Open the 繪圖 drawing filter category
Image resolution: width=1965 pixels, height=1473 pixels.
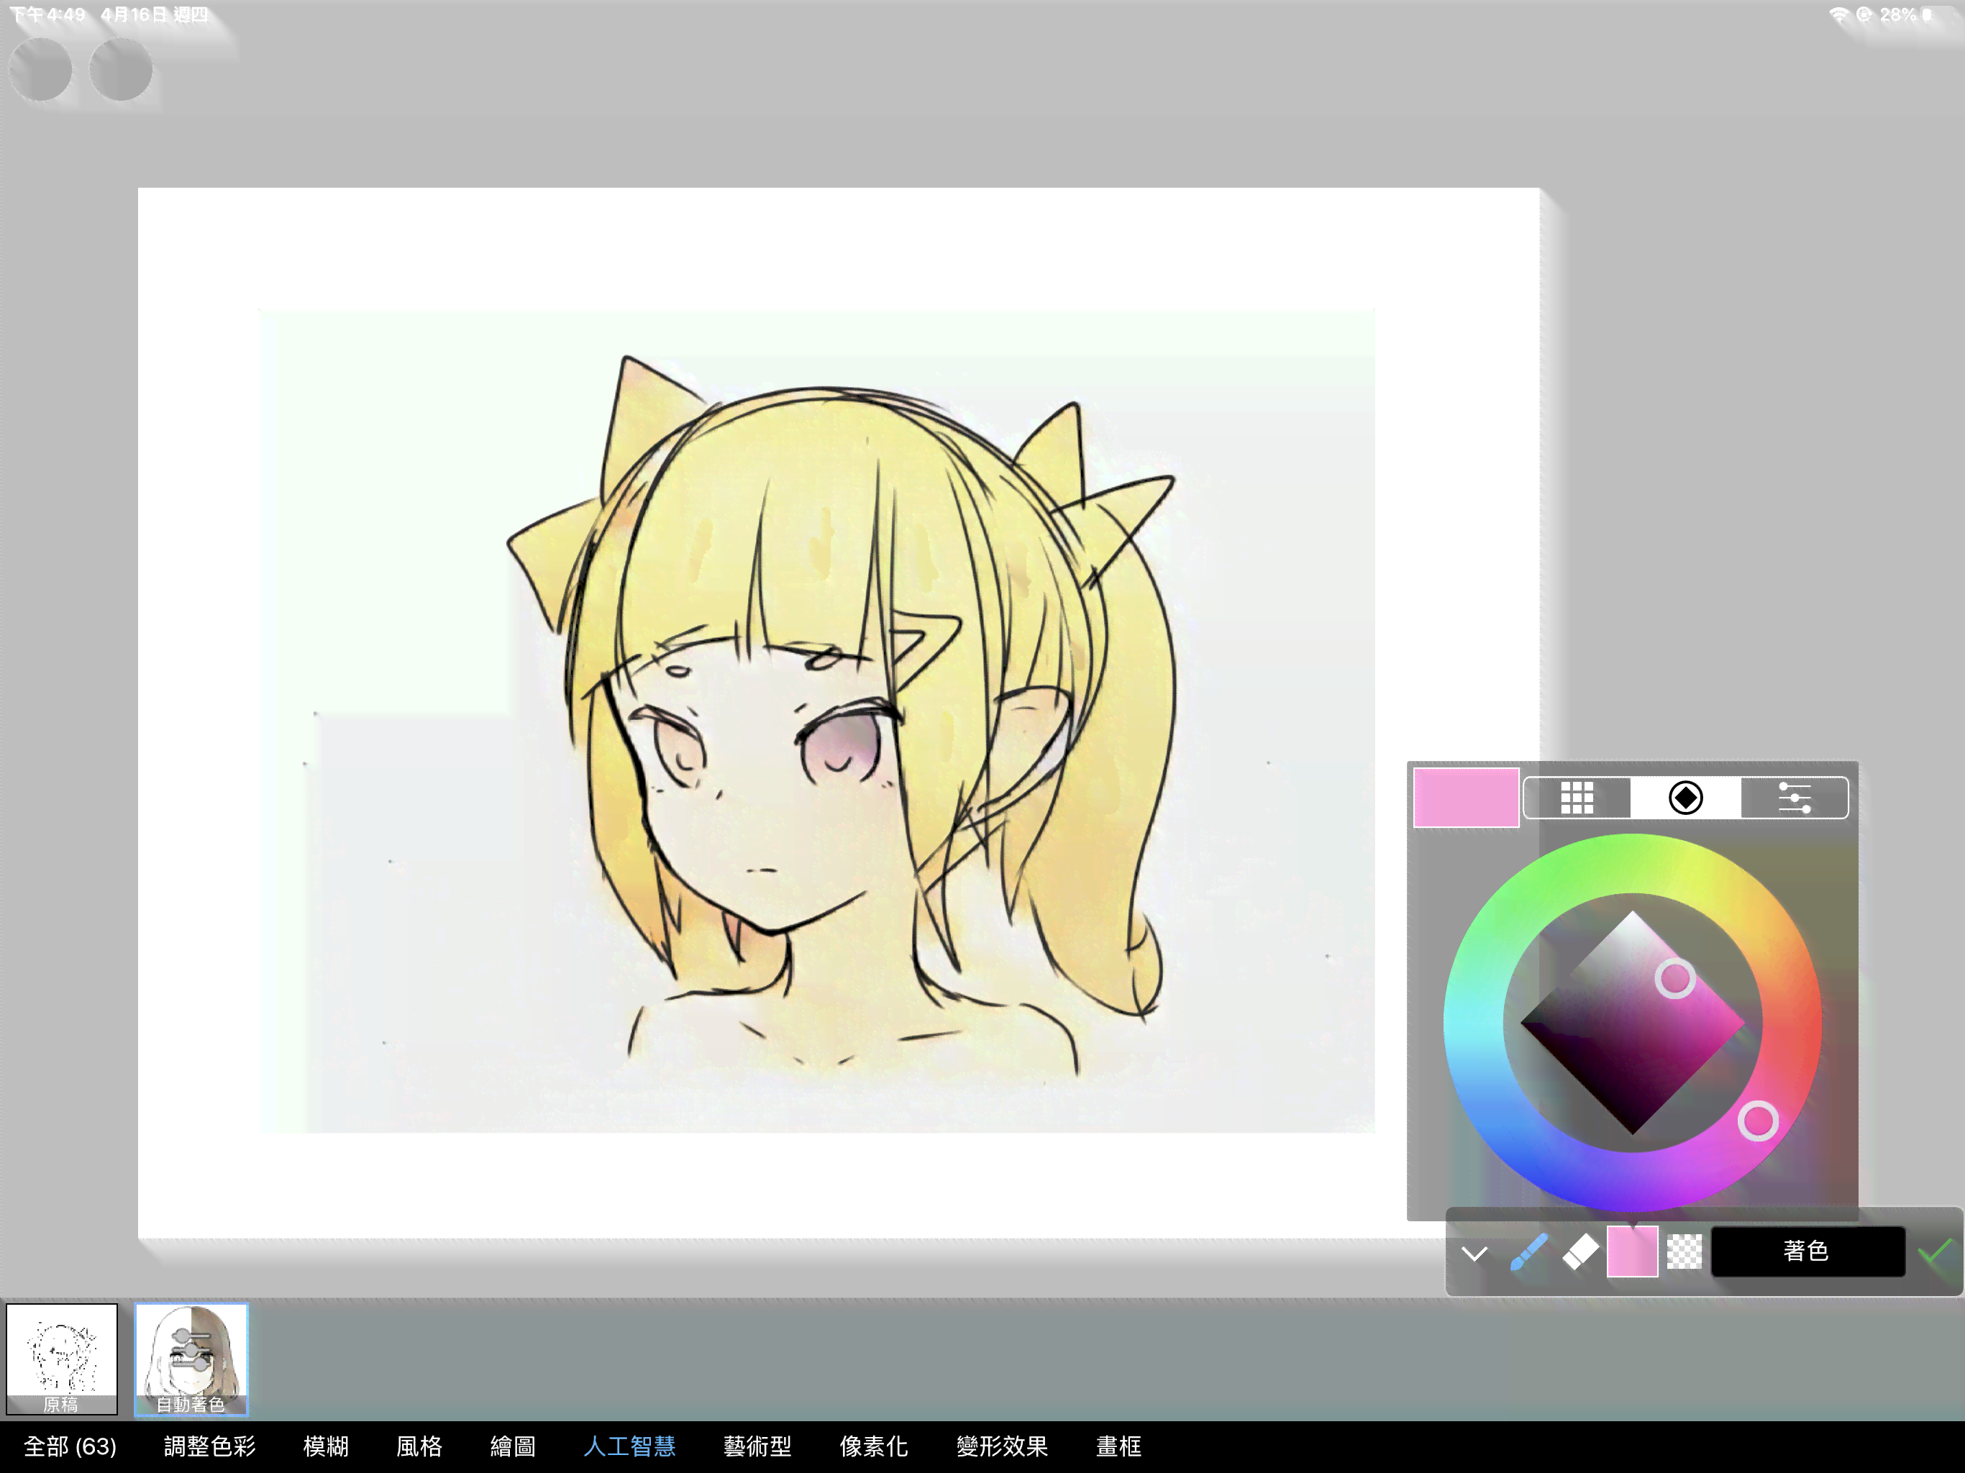[513, 1446]
